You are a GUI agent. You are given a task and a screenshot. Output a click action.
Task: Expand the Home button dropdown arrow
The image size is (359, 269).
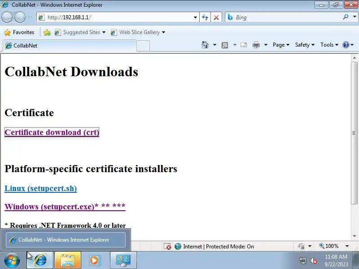(215, 45)
